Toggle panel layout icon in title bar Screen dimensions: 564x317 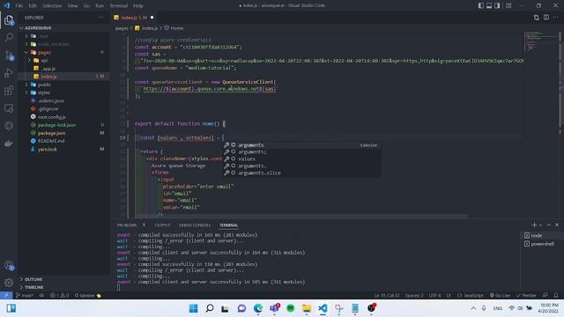[489, 5]
